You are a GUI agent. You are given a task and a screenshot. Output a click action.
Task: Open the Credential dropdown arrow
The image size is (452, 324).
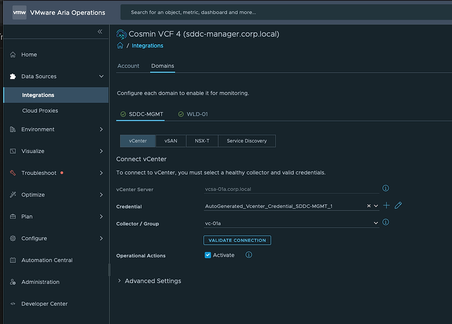[376, 206]
